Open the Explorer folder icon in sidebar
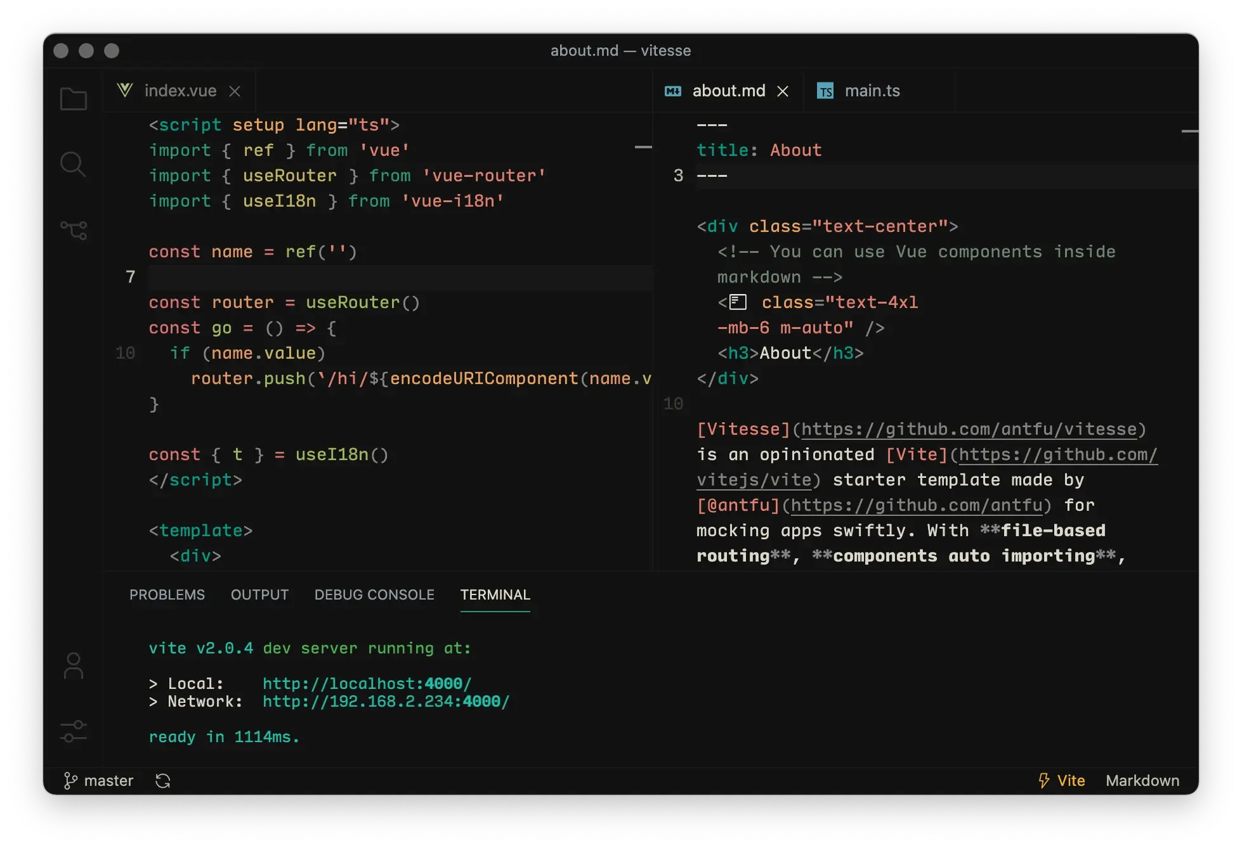Viewport: 1242px width, 848px height. [74, 99]
